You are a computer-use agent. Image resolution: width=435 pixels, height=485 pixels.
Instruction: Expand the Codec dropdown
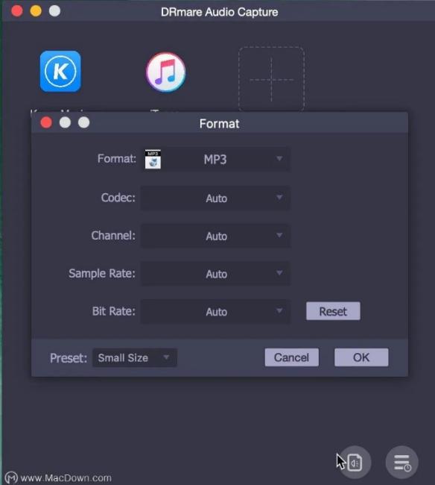pos(215,198)
